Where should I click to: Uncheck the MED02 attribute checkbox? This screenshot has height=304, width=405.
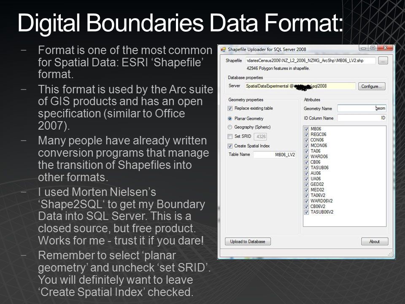306,190
